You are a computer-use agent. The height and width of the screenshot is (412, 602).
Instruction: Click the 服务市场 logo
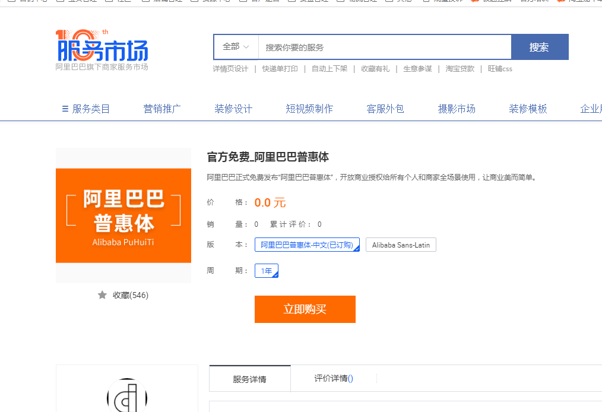tap(102, 46)
